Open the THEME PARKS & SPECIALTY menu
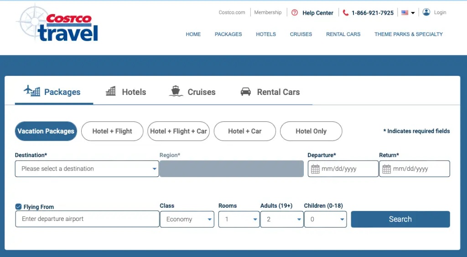Screen dimensions: 467x257 409,34
